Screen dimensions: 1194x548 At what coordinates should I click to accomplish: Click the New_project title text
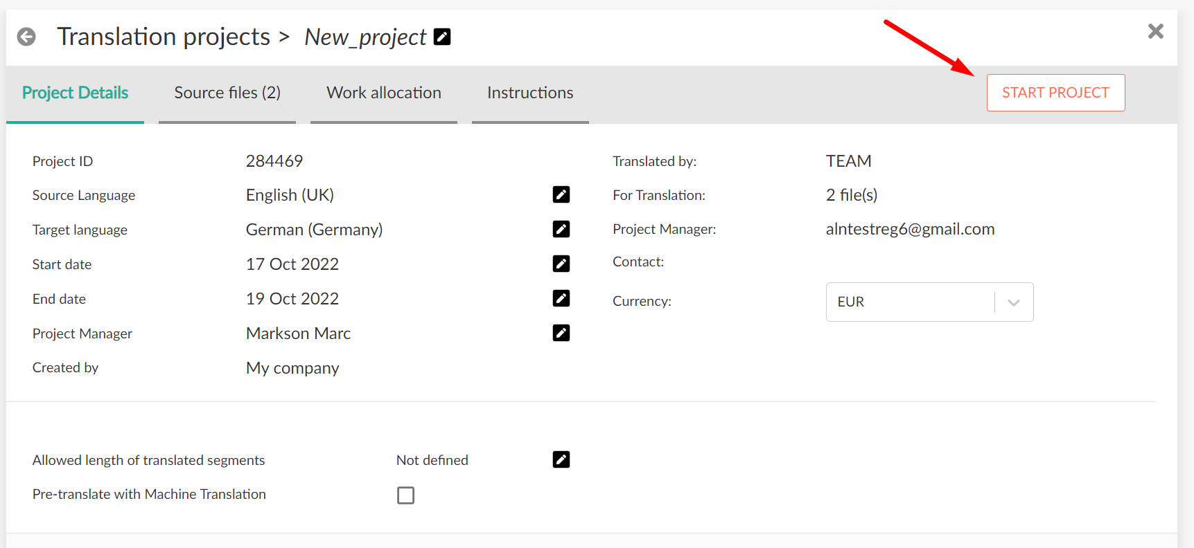365,37
